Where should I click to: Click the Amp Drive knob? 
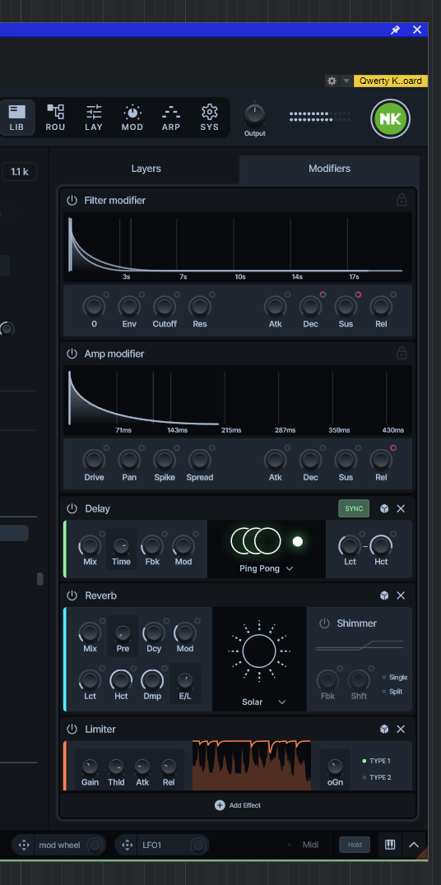pos(94,460)
